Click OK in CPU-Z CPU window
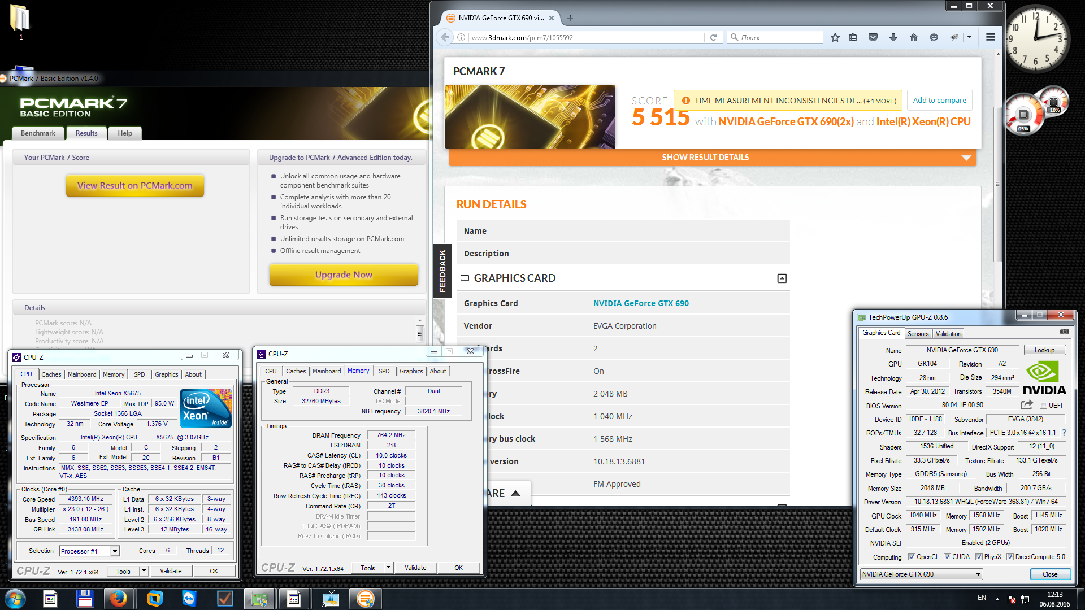 (214, 571)
